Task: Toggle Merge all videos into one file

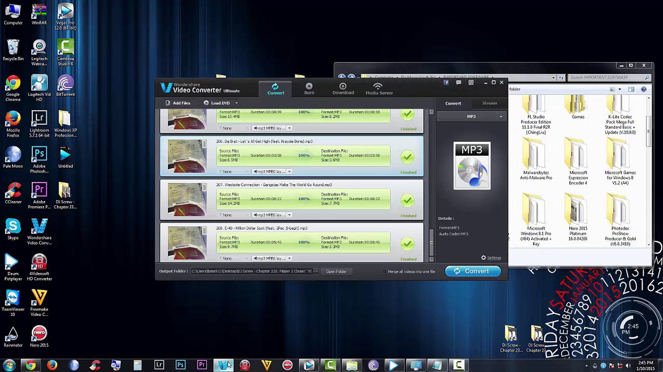Action: (x=384, y=271)
